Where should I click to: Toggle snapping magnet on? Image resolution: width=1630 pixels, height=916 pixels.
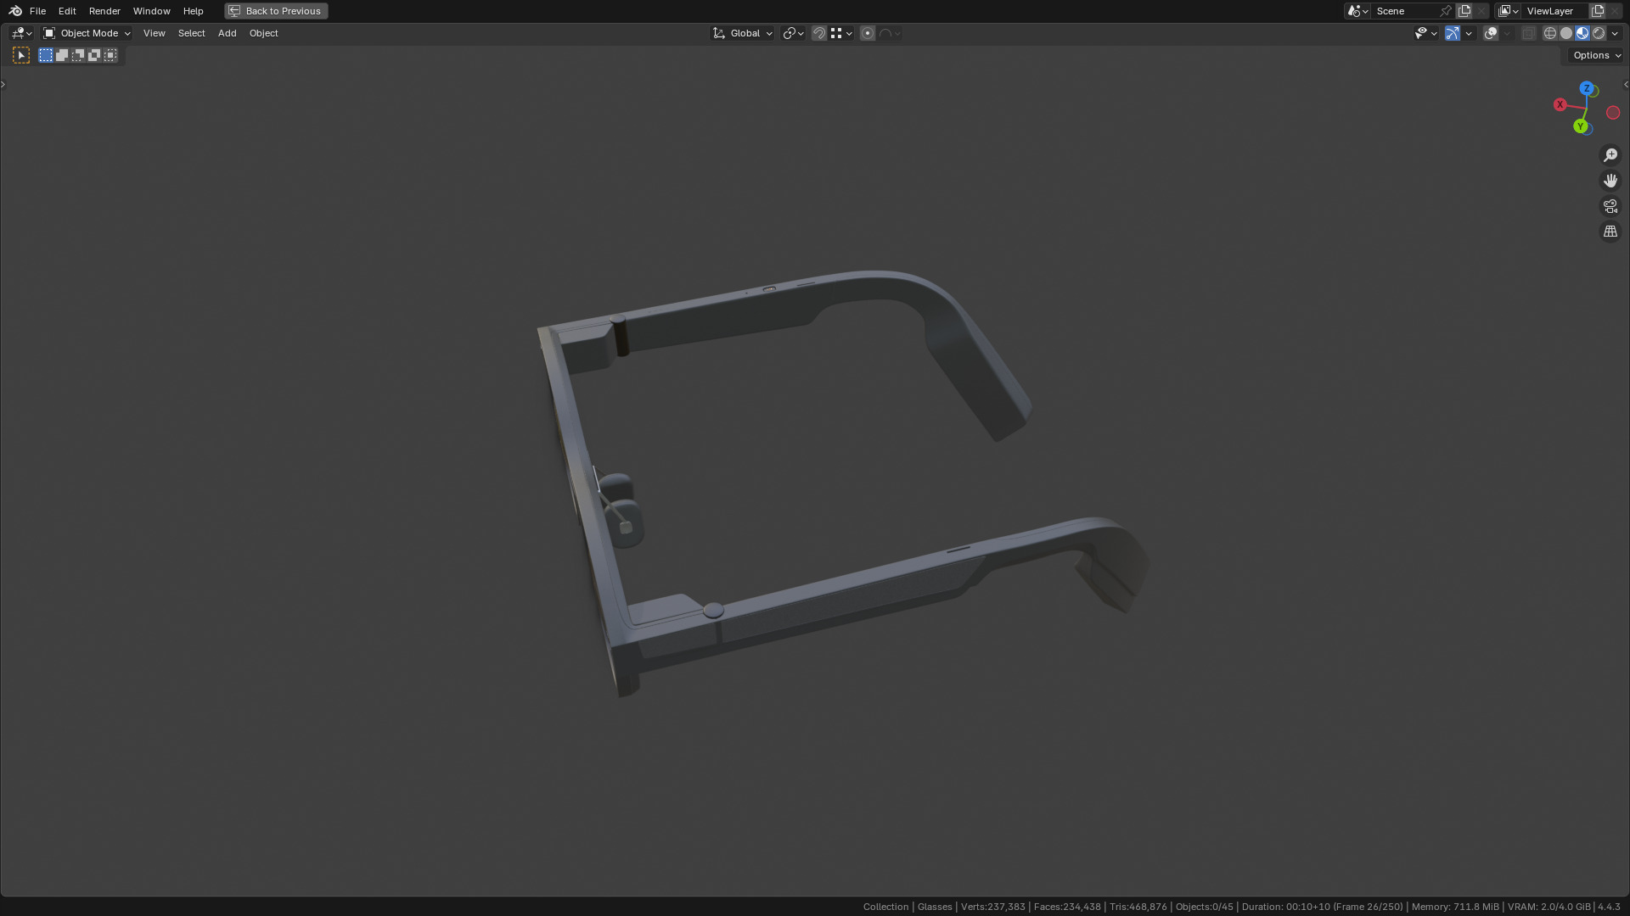pyautogui.click(x=819, y=33)
